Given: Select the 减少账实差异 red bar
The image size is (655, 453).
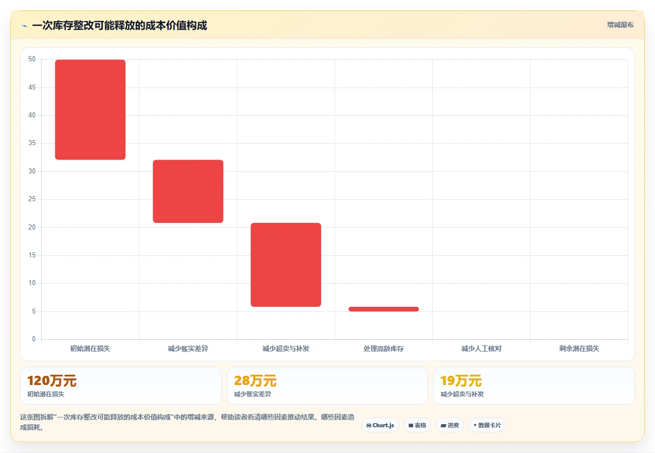Looking at the screenshot, I should click(188, 191).
